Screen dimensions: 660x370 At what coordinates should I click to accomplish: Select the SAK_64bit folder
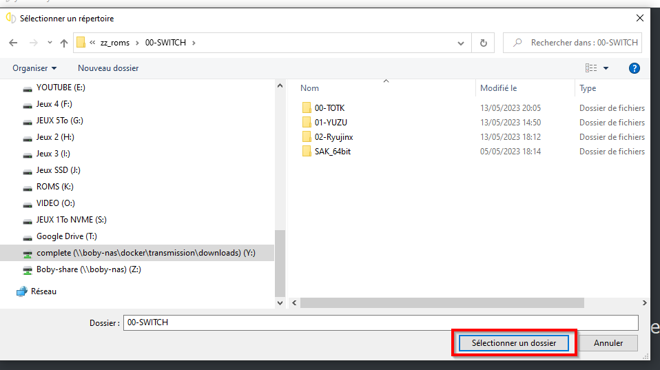point(332,152)
